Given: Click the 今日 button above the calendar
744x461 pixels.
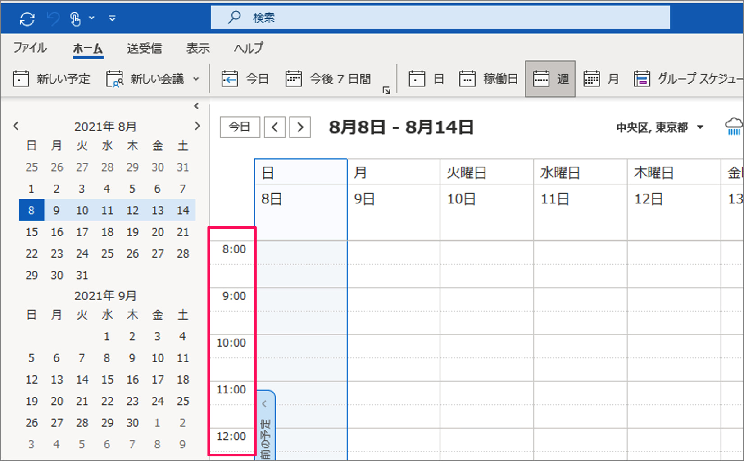Looking at the screenshot, I should coord(240,127).
